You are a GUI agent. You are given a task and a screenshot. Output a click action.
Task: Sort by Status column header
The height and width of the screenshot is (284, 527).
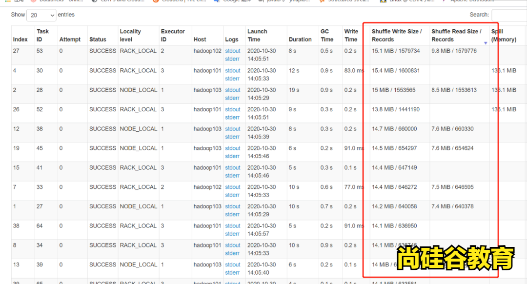pos(98,40)
